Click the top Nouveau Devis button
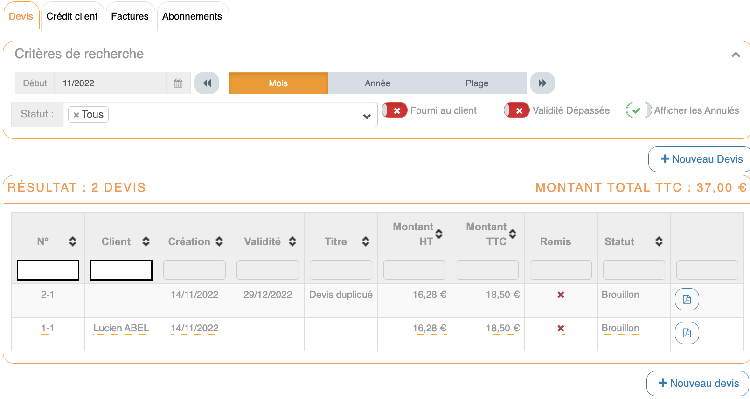The height and width of the screenshot is (399, 750). click(x=701, y=159)
